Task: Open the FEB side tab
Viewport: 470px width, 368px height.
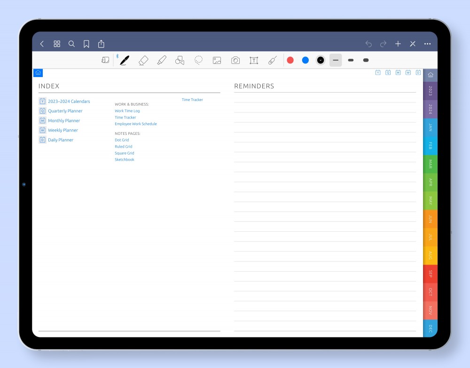Action: coord(431,146)
